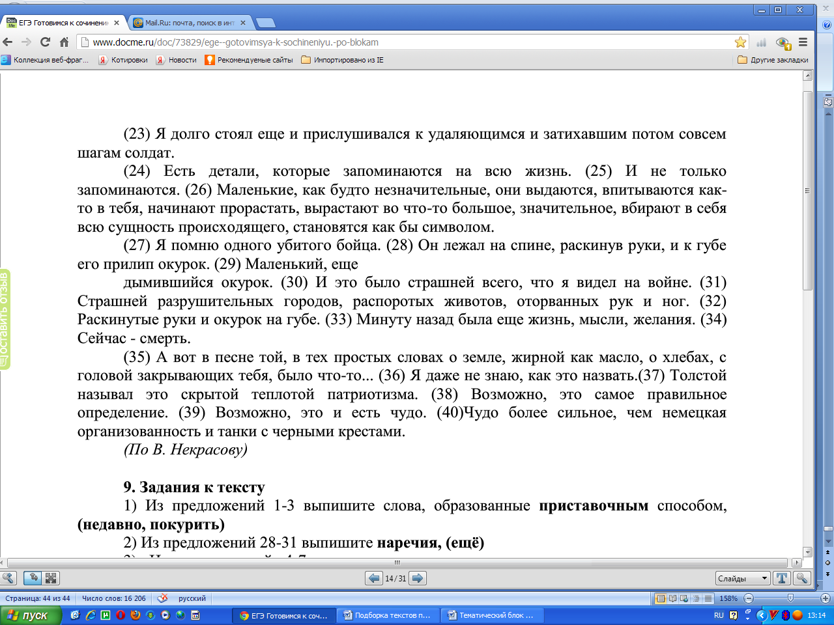Open the Новости bookmark
834x625 pixels.
(x=176, y=60)
